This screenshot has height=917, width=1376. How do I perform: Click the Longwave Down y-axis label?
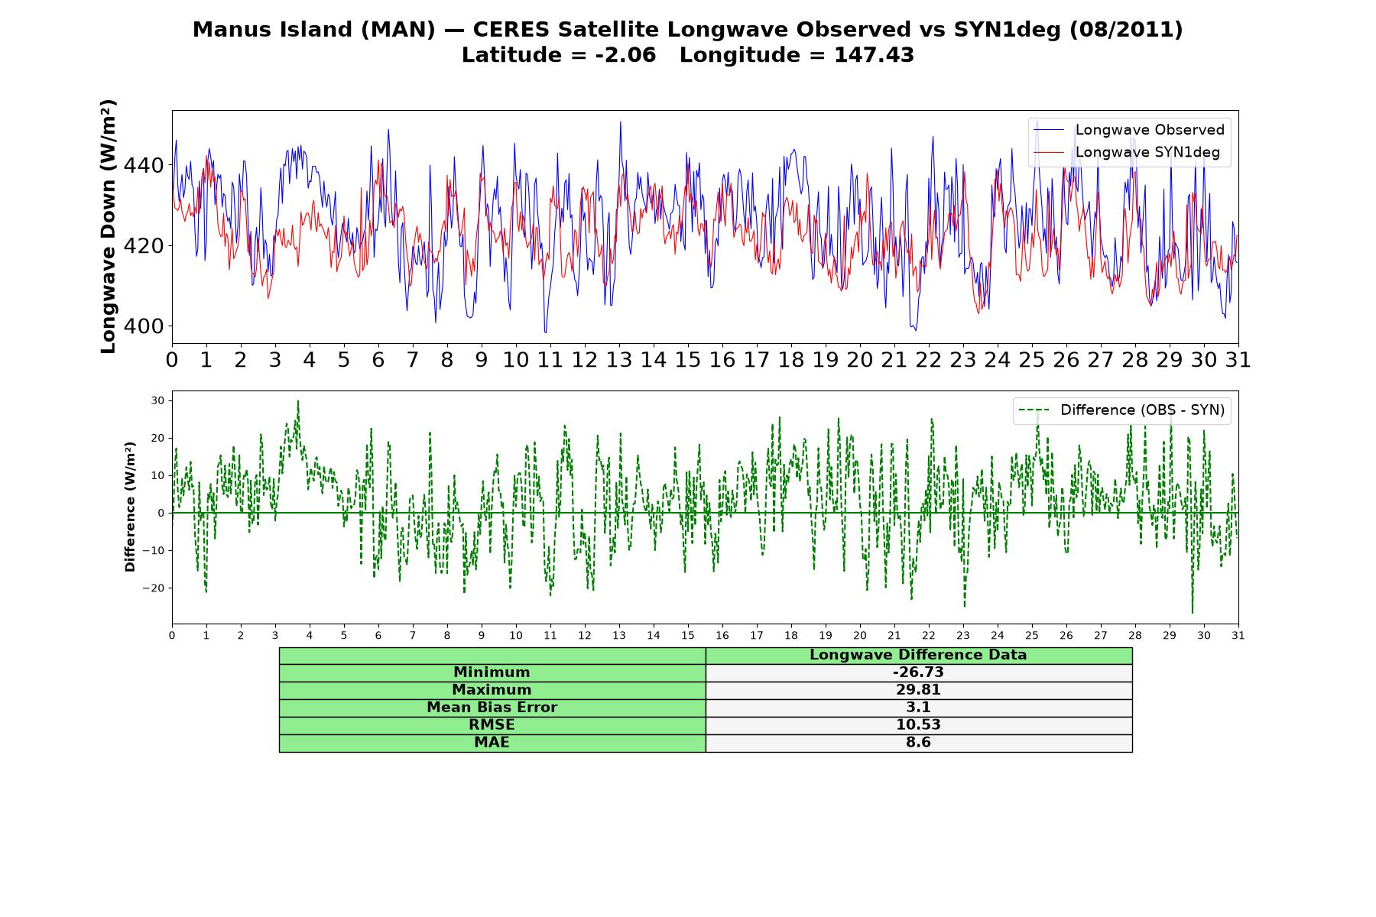pos(109,226)
